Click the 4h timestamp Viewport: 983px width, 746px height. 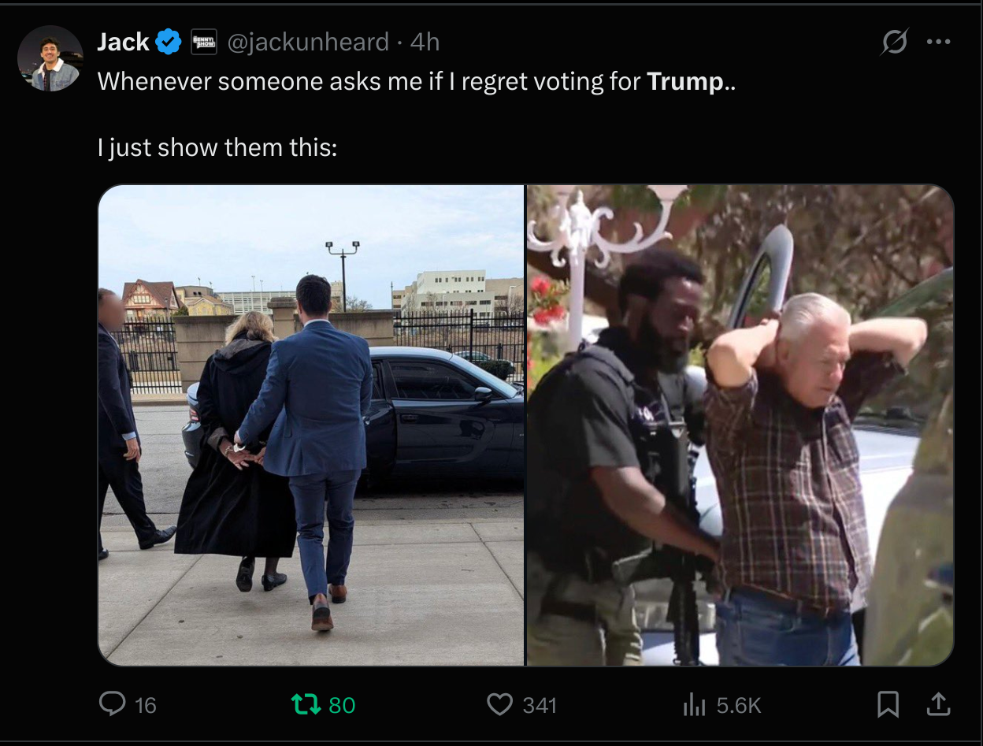425,42
